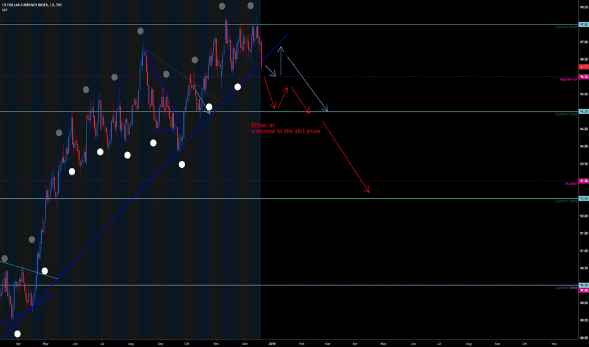Click the pink 93.00 Scorpio price tag
This screenshot has height=347, width=589.
[x=584, y=181]
